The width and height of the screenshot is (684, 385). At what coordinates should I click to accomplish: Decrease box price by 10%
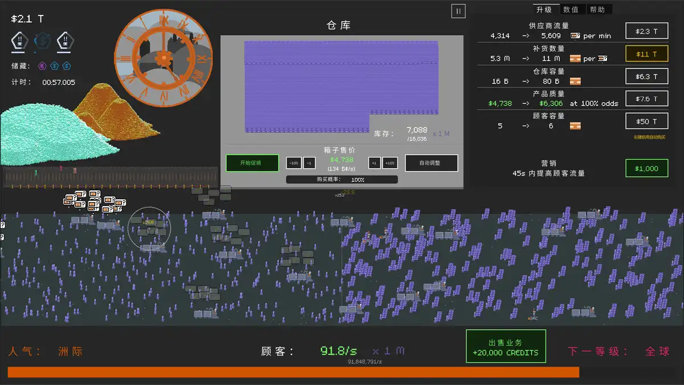tap(294, 163)
